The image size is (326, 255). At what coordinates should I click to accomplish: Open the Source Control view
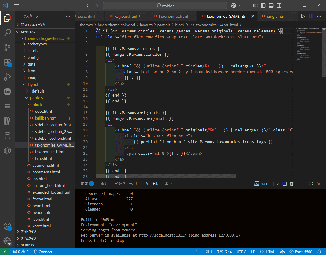pyautogui.click(x=7, y=47)
